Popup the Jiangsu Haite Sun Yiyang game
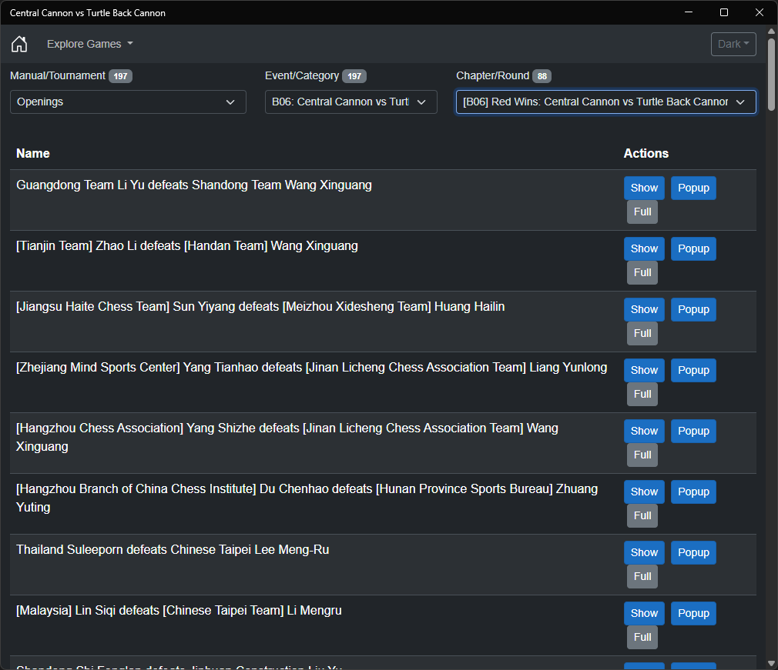 click(693, 310)
